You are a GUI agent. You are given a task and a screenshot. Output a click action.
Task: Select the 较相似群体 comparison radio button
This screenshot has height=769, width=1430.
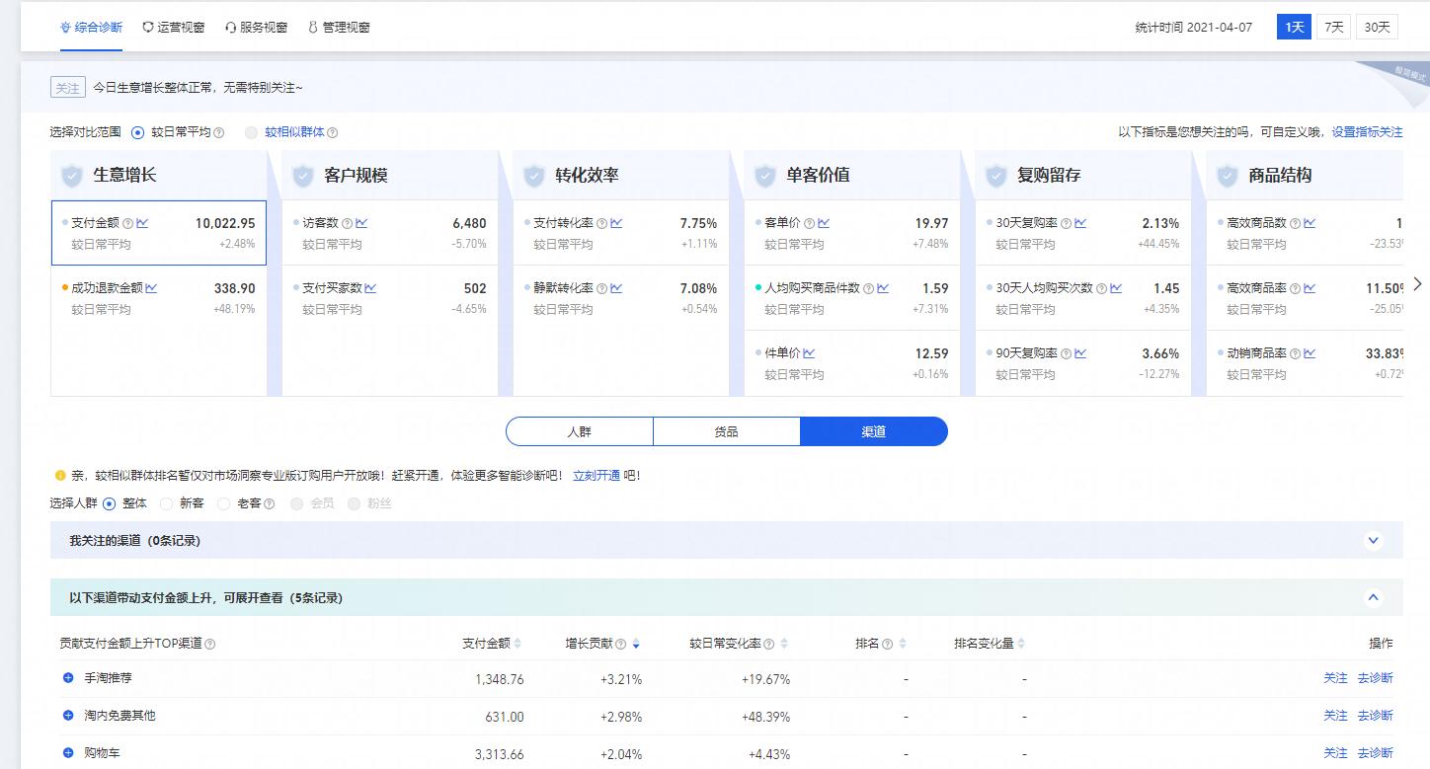(252, 131)
